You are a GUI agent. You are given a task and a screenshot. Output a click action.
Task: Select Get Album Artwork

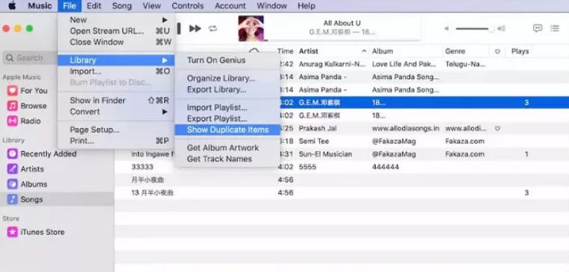coord(227,148)
